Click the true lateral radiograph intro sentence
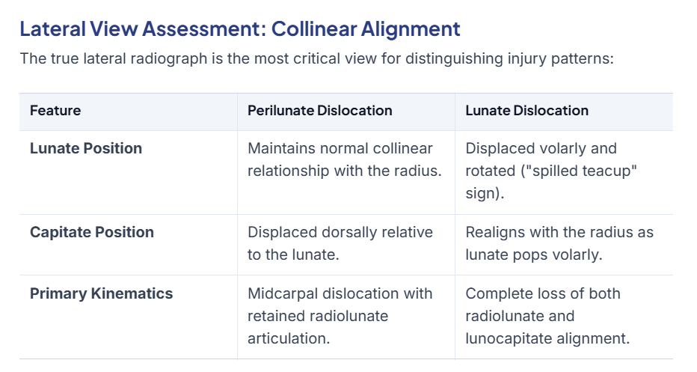Screen dimensions: 697x372 tap(316, 58)
